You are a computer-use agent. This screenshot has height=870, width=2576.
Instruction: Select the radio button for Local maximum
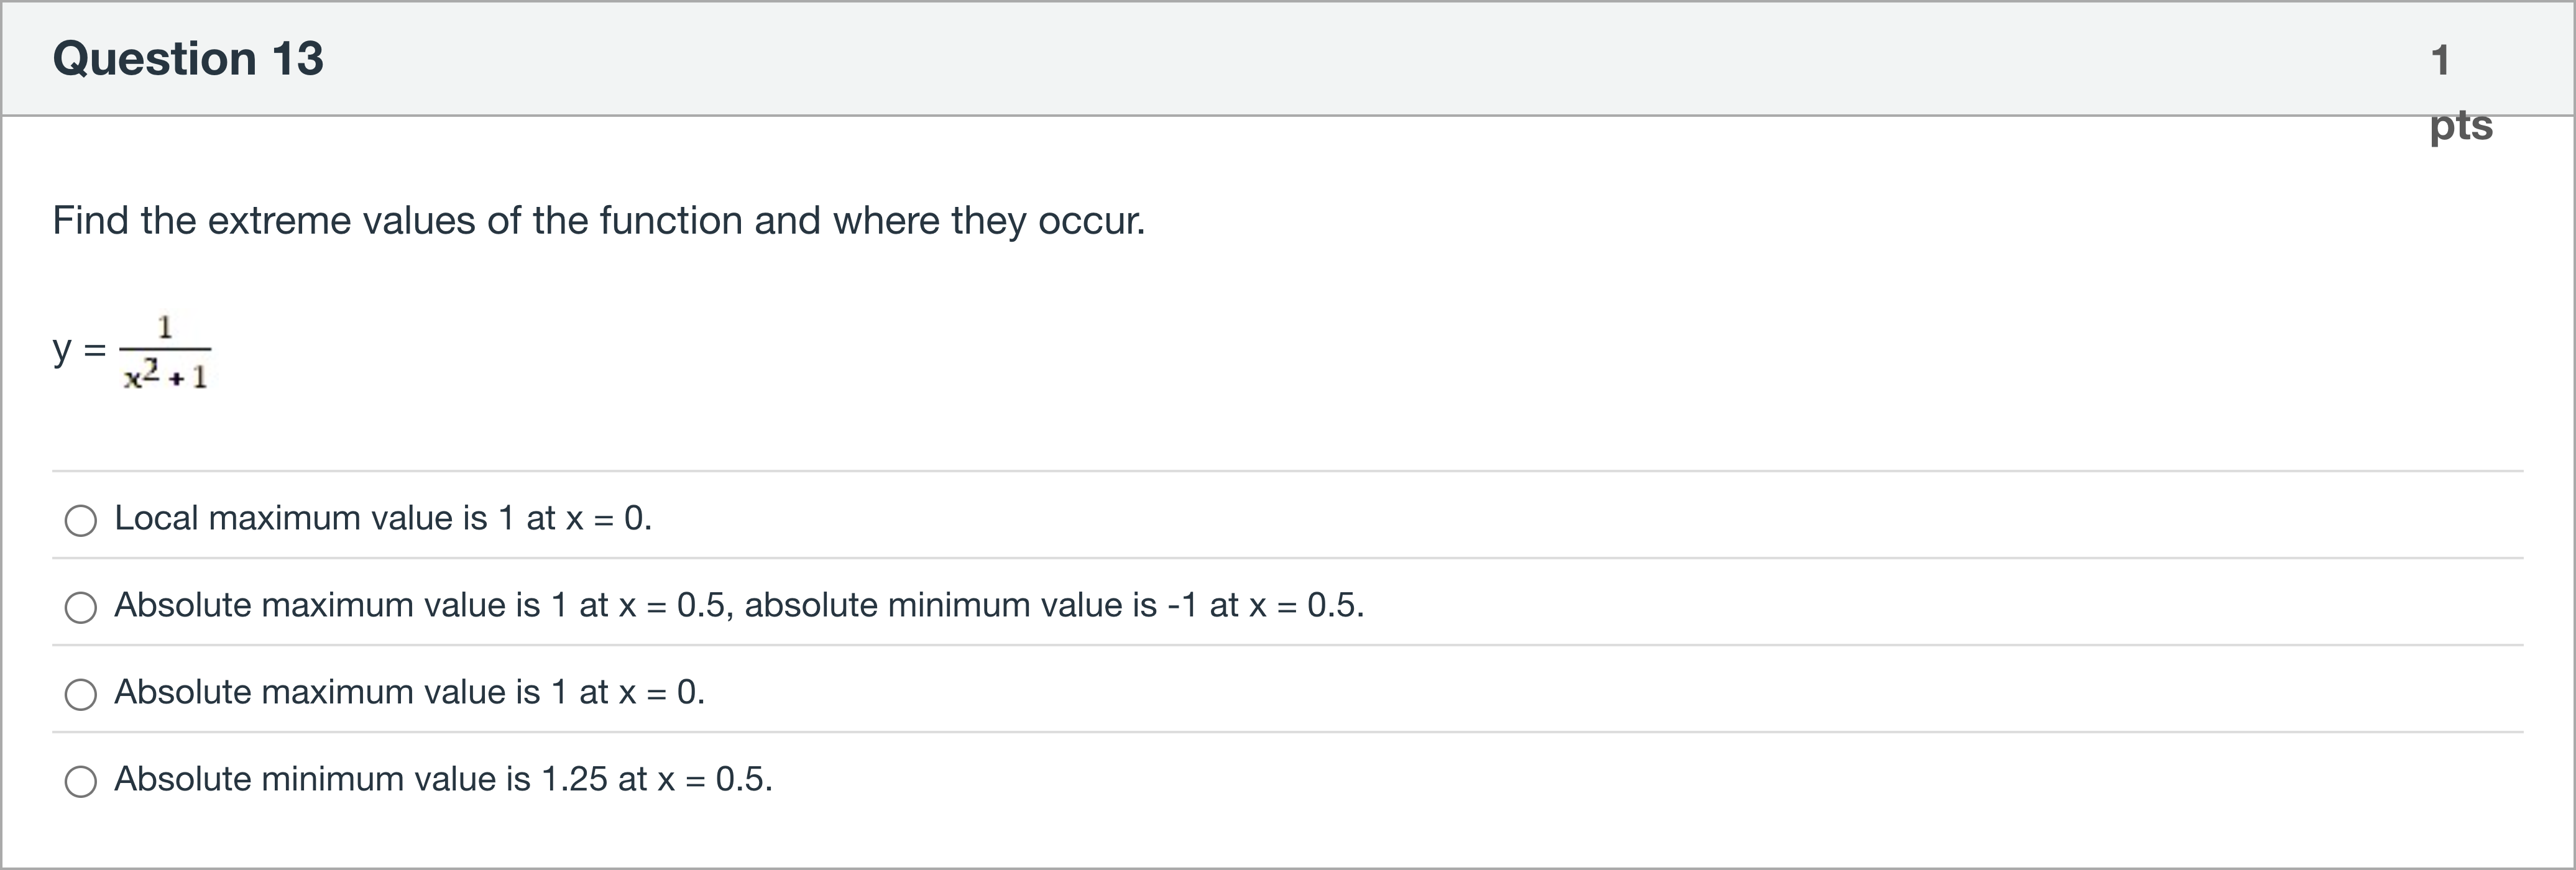click(x=81, y=520)
